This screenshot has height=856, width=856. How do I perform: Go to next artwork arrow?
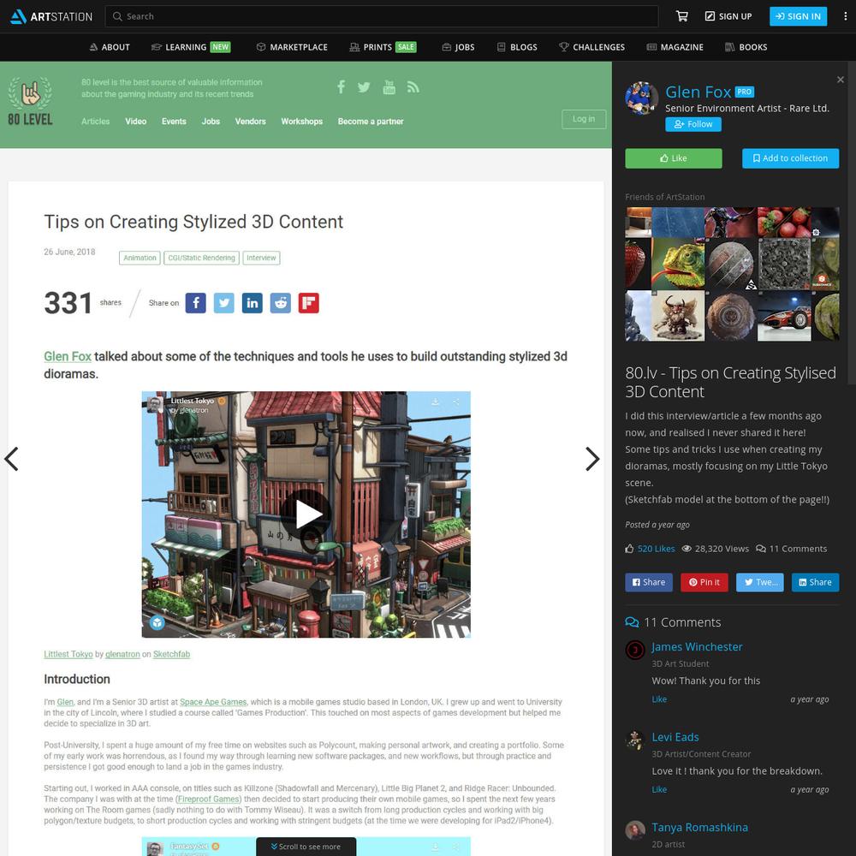click(592, 459)
